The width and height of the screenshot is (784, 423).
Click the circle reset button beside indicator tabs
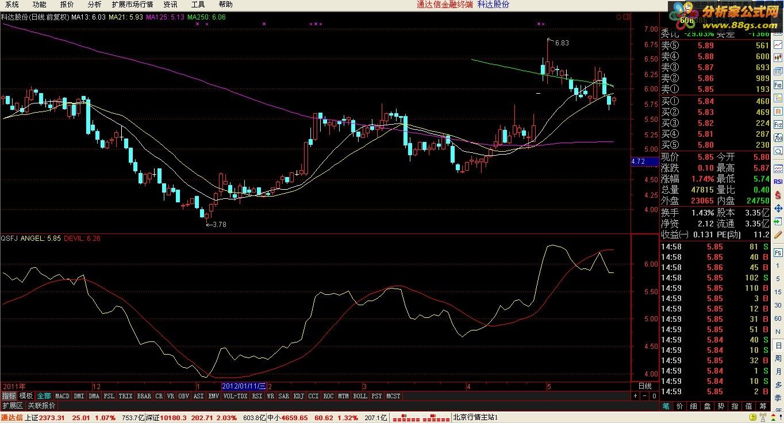coord(654,396)
